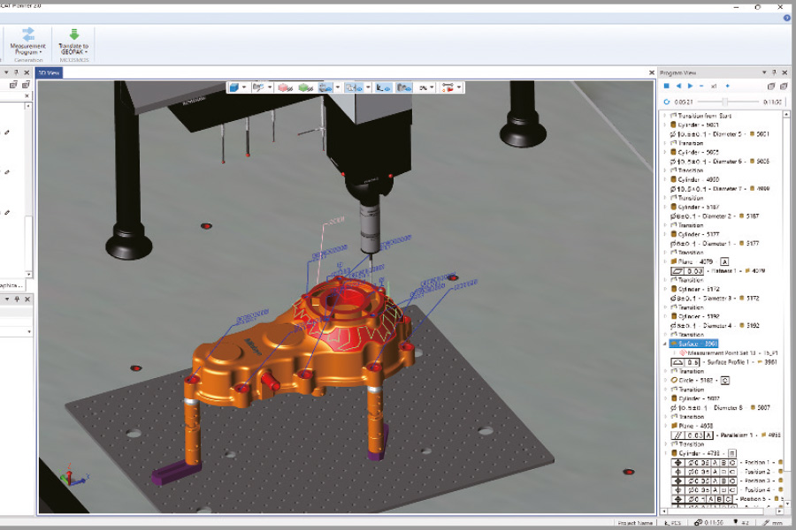Click the simulation timeline slider handle
Viewport: 796px width, 530px height.
725,102
